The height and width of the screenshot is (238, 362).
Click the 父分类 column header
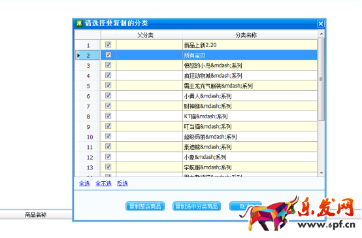[x=146, y=35]
